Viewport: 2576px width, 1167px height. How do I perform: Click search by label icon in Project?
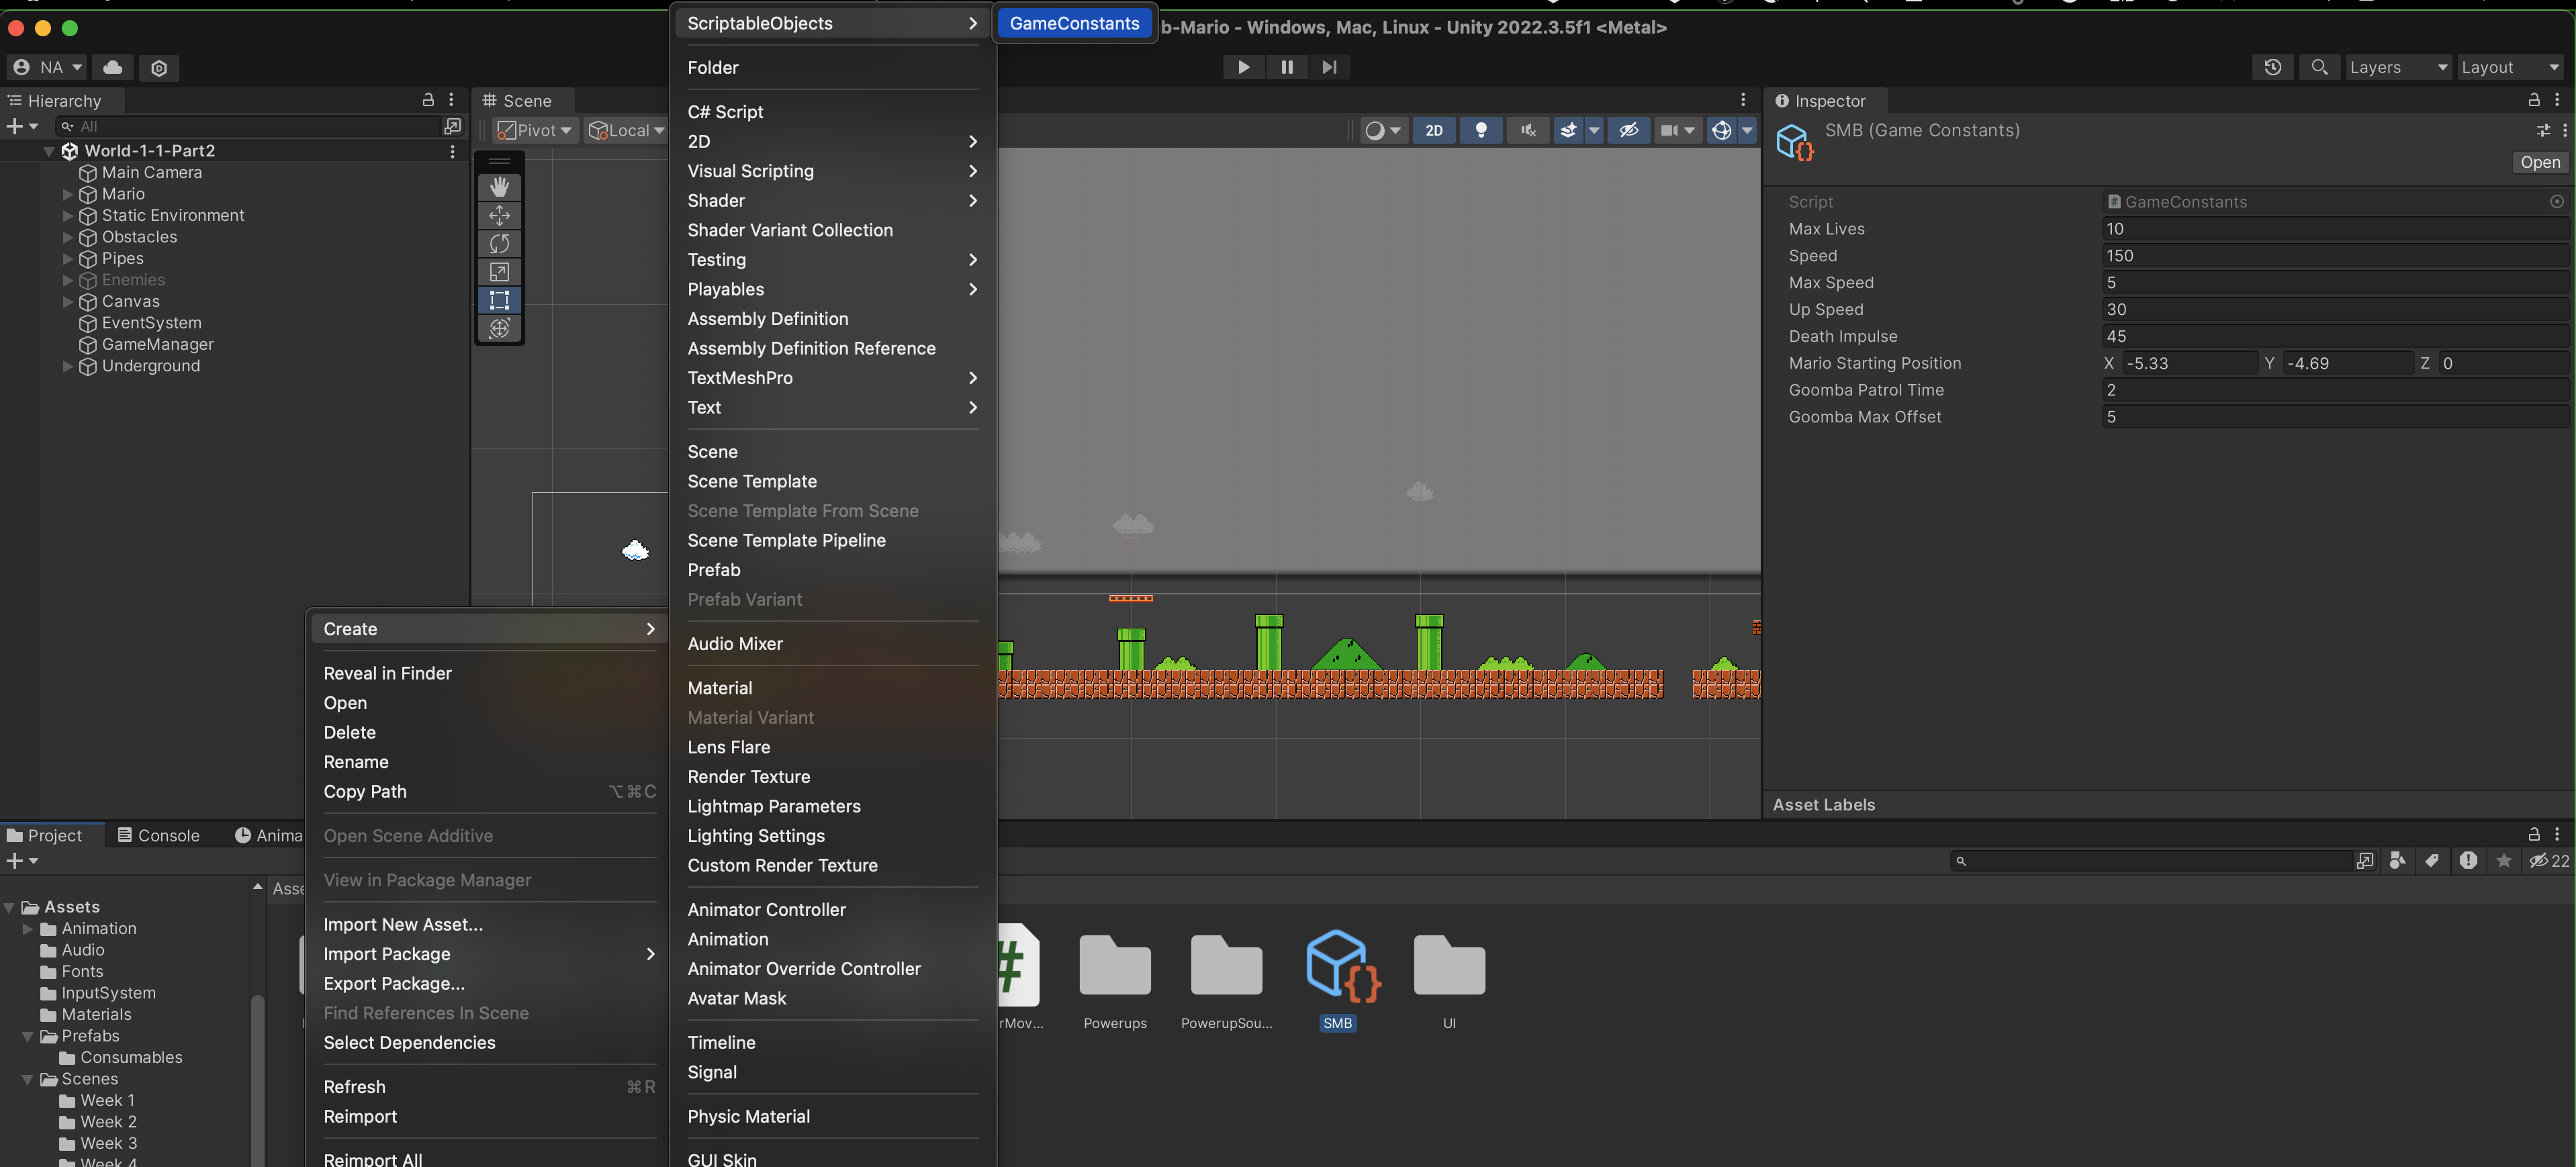(x=2432, y=861)
